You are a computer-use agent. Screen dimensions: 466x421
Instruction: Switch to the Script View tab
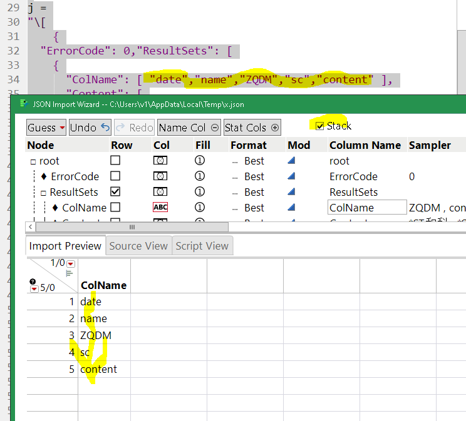pos(202,246)
